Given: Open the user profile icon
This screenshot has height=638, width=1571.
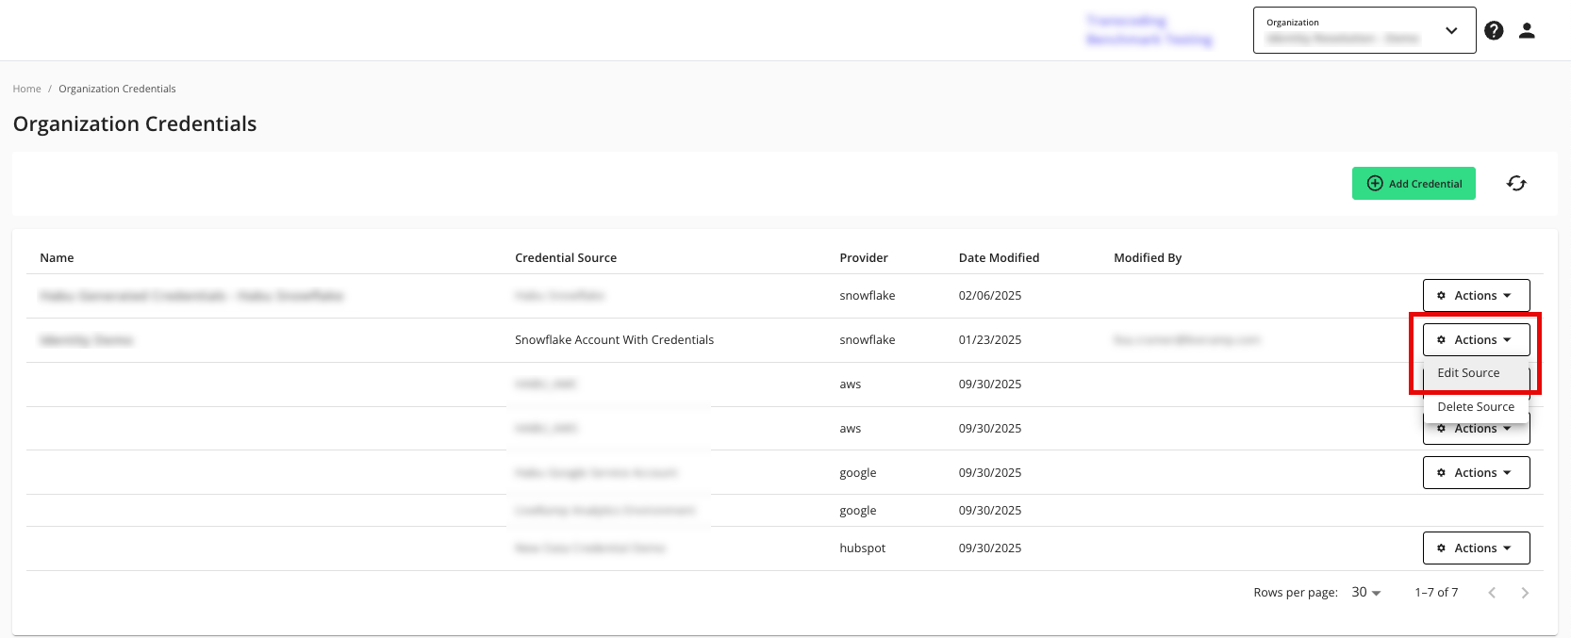Looking at the screenshot, I should 1527,31.
